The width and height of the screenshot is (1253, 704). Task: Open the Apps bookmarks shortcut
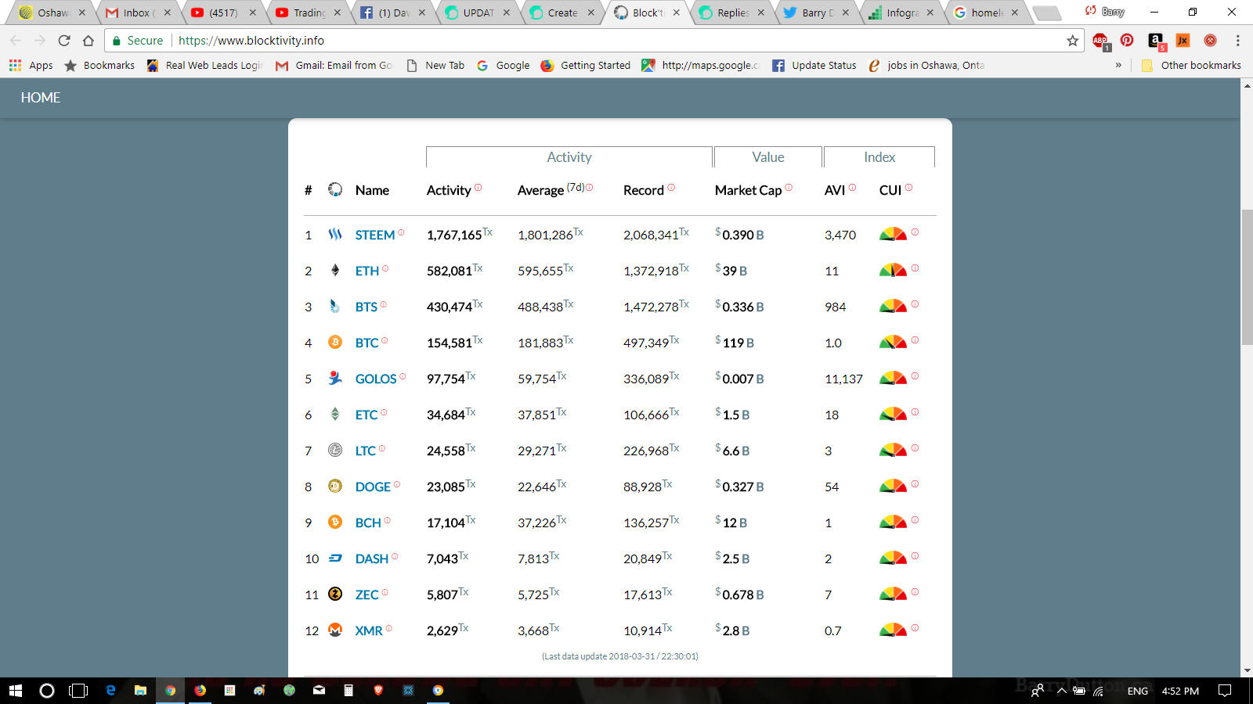pos(31,65)
